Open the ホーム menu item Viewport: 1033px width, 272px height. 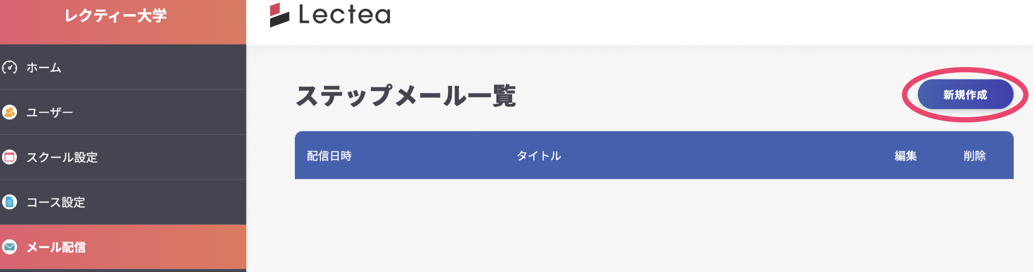pyautogui.click(x=44, y=68)
